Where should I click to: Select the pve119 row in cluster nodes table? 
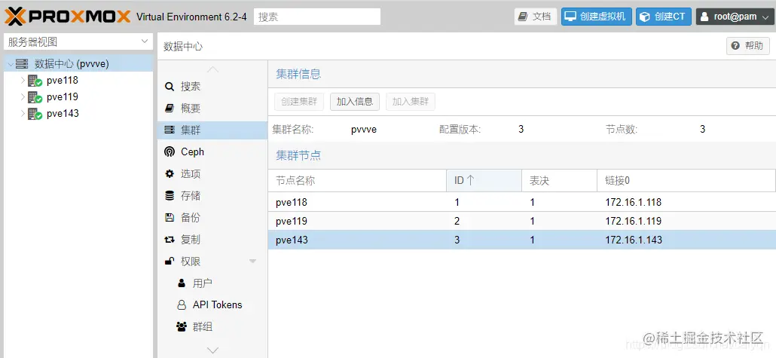tap(521, 221)
